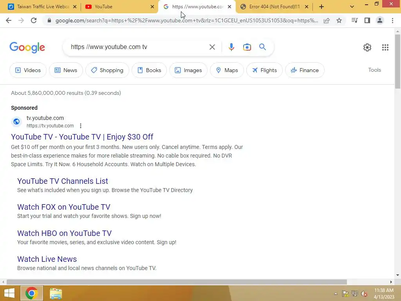The height and width of the screenshot is (301, 401).
Task: Open File Explorer from taskbar
Action: [x=56, y=293]
